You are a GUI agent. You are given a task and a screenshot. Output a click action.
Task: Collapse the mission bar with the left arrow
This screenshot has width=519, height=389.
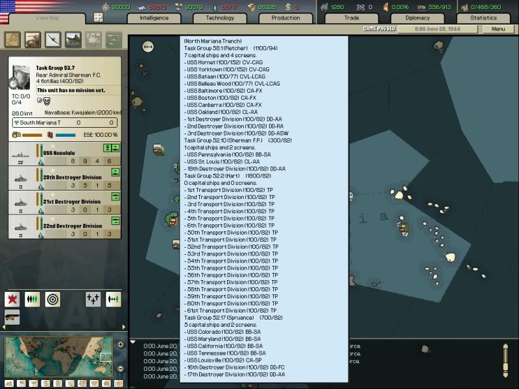[3, 327]
